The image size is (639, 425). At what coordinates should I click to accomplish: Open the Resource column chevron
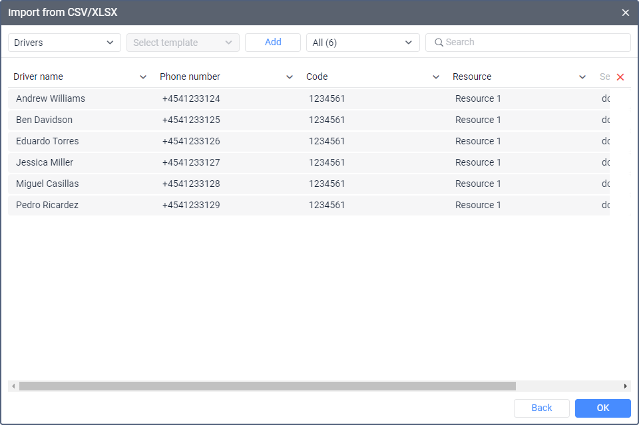point(582,77)
